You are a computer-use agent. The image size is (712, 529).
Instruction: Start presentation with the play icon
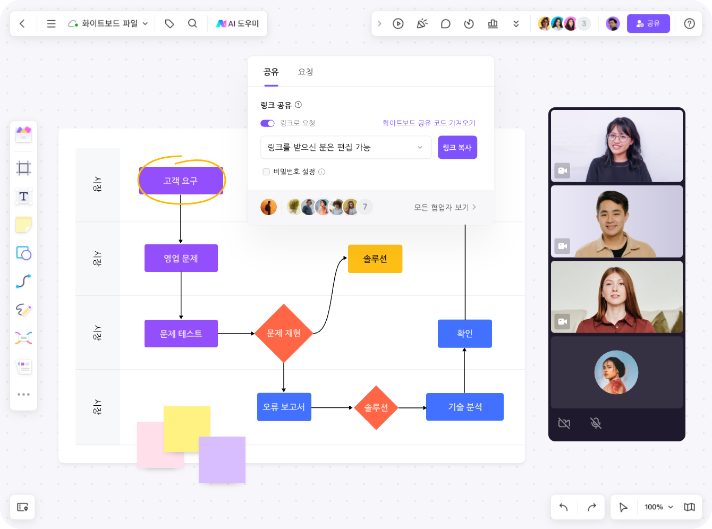[398, 23]
